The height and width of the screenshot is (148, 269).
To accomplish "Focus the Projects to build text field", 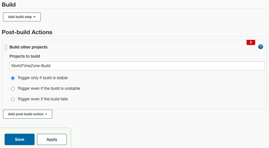I will tap(137, 66).
